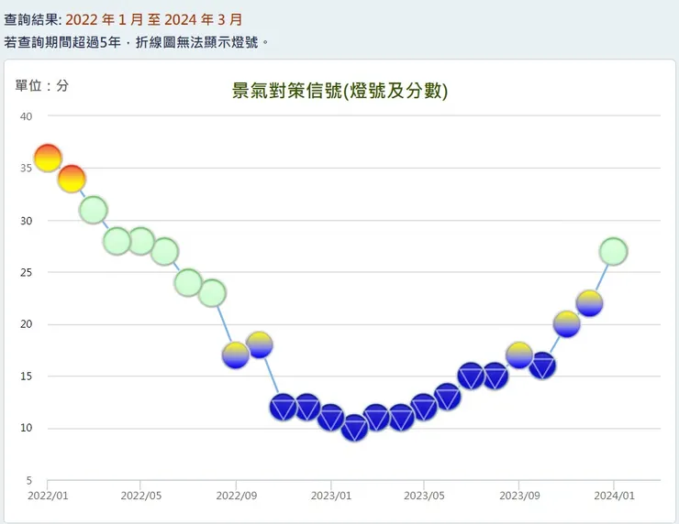Select the green light marker above the 2024/01 tick

point(614,252)
